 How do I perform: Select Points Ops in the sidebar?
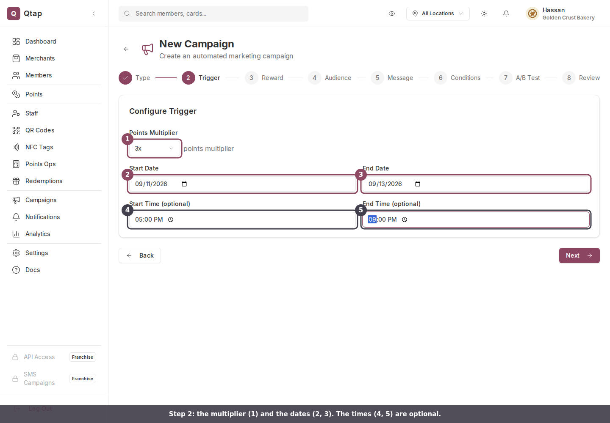(54, 164)
